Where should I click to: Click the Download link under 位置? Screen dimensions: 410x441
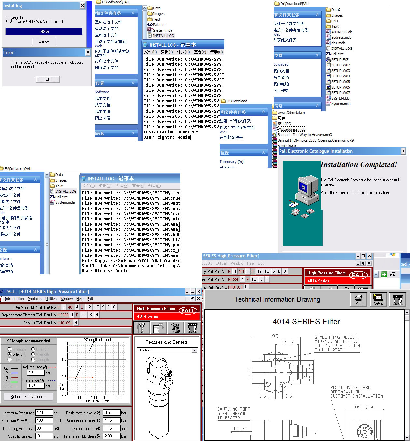point(281,64)
